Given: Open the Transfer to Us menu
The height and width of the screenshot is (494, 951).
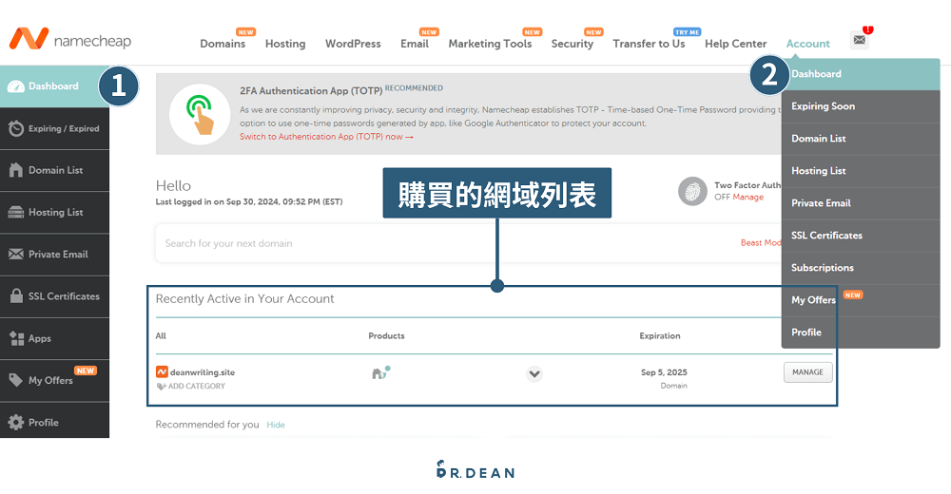Looking at the screenshot, I should (649, 44).
